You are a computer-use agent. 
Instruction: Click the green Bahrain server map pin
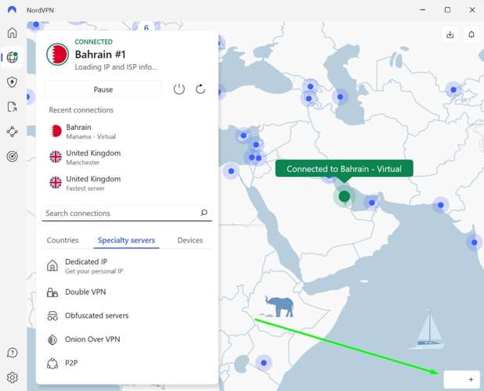coord(344,196)
